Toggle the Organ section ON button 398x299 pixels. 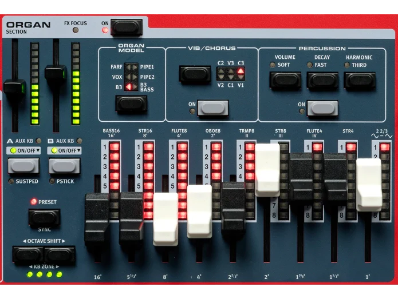point(126,27)
